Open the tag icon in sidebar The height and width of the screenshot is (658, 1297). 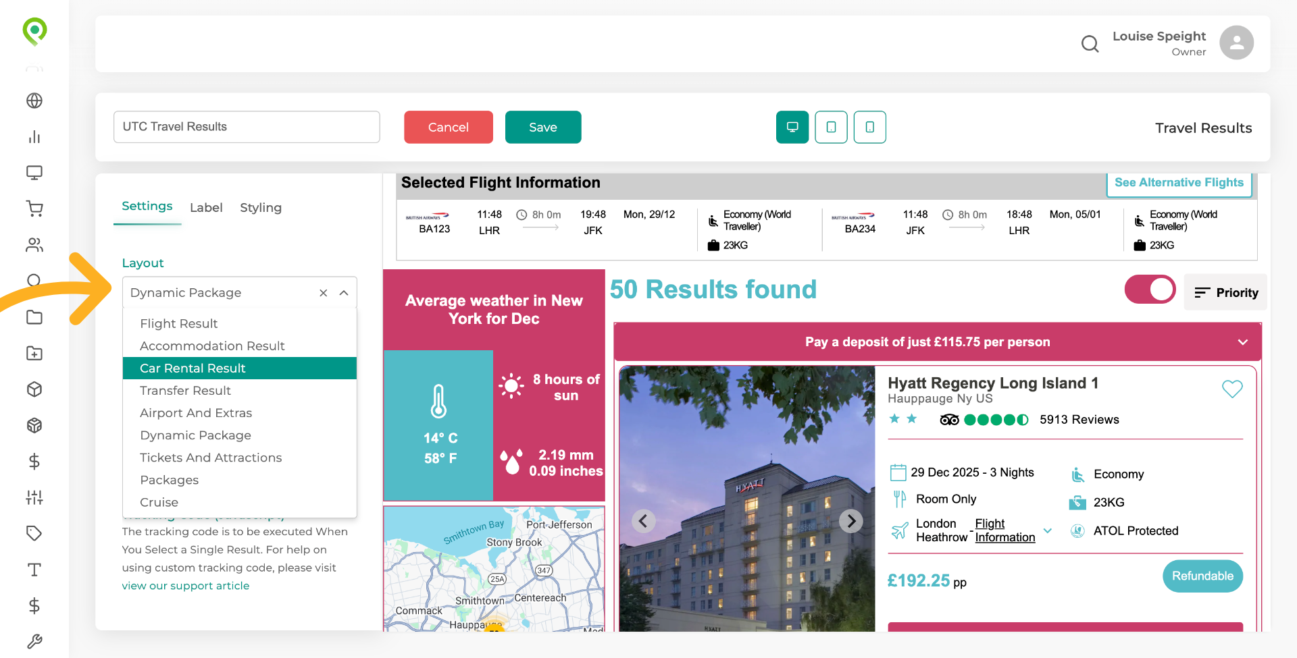pos(34,533)
